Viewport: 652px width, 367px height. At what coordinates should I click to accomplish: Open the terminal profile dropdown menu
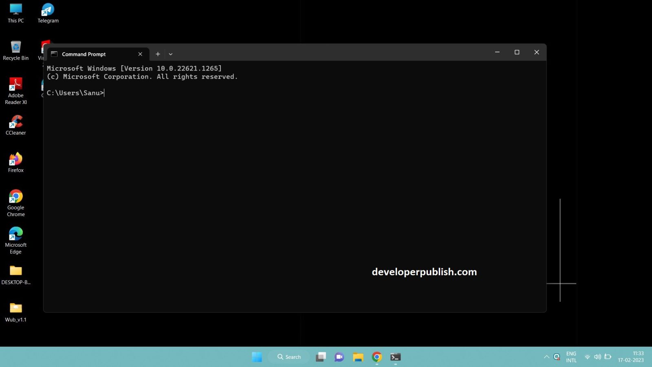[x=170, y=54]
